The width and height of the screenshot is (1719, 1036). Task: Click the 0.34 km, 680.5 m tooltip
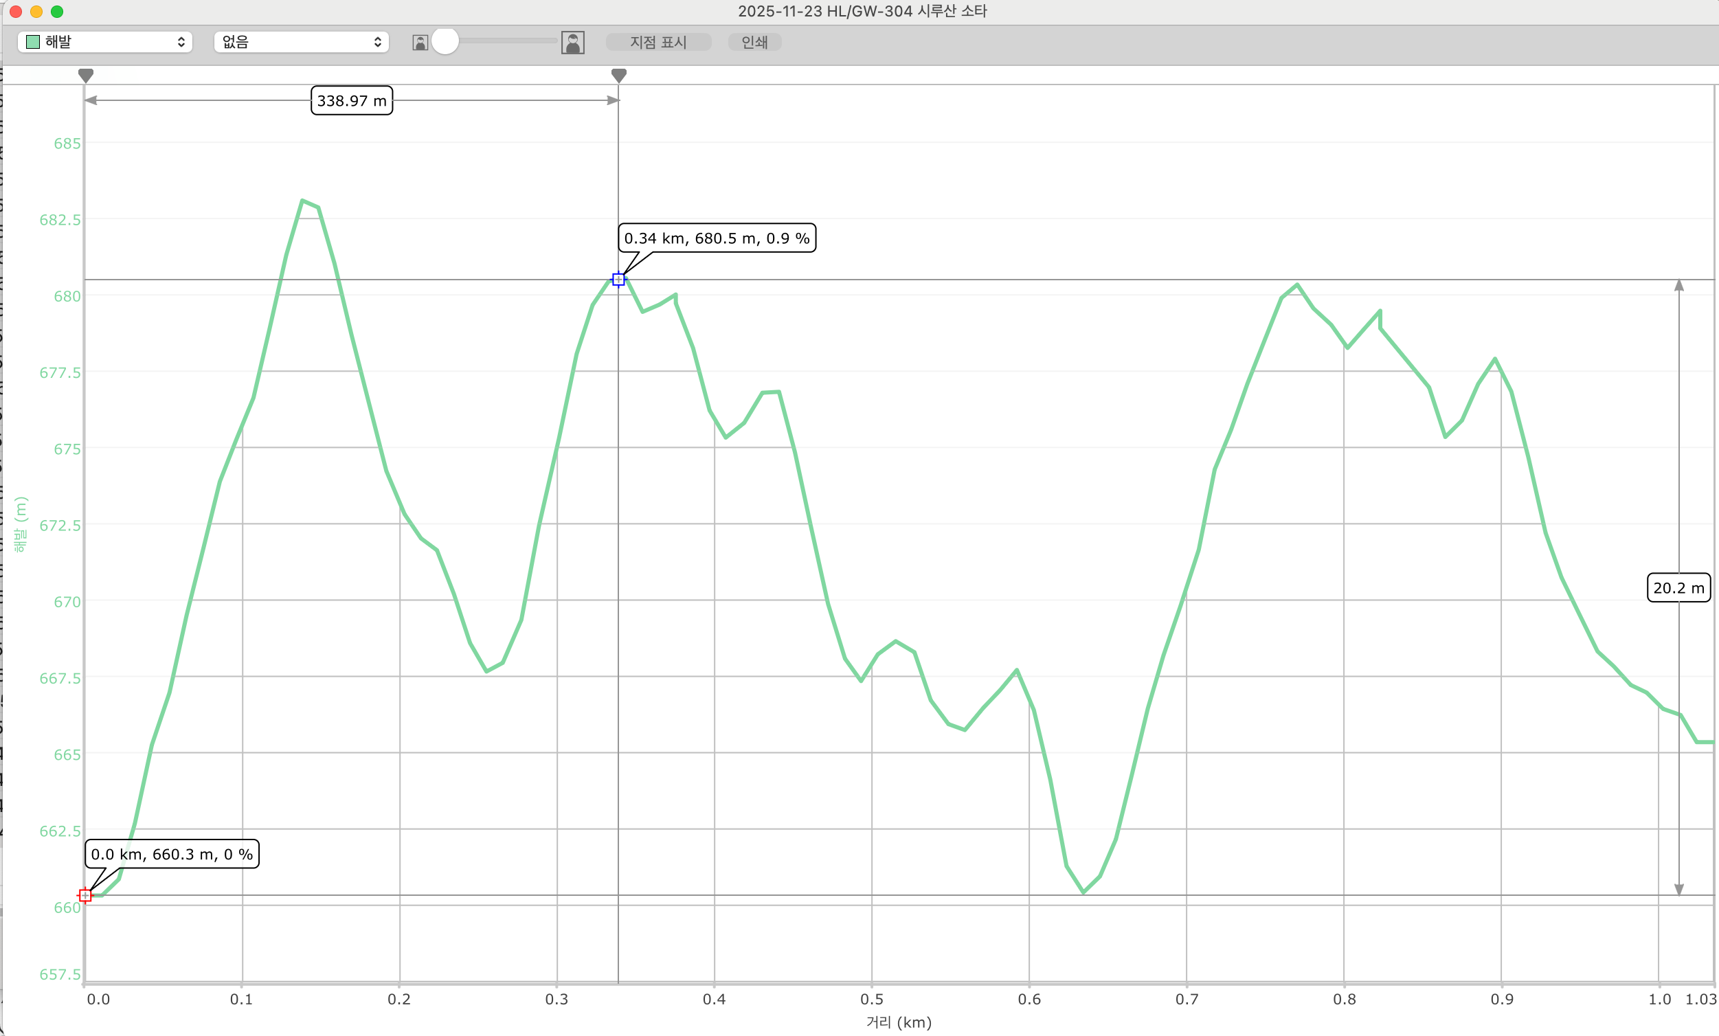pos(717,238)
